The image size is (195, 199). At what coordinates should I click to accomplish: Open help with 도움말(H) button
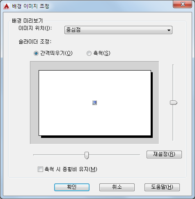click(x=162, y=187)
